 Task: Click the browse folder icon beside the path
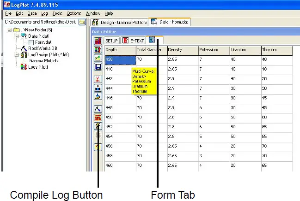tap(82, 22)
